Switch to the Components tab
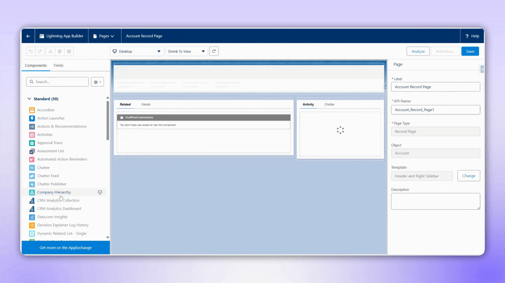Viewport: 505px width, 283px height. [36, 65]
